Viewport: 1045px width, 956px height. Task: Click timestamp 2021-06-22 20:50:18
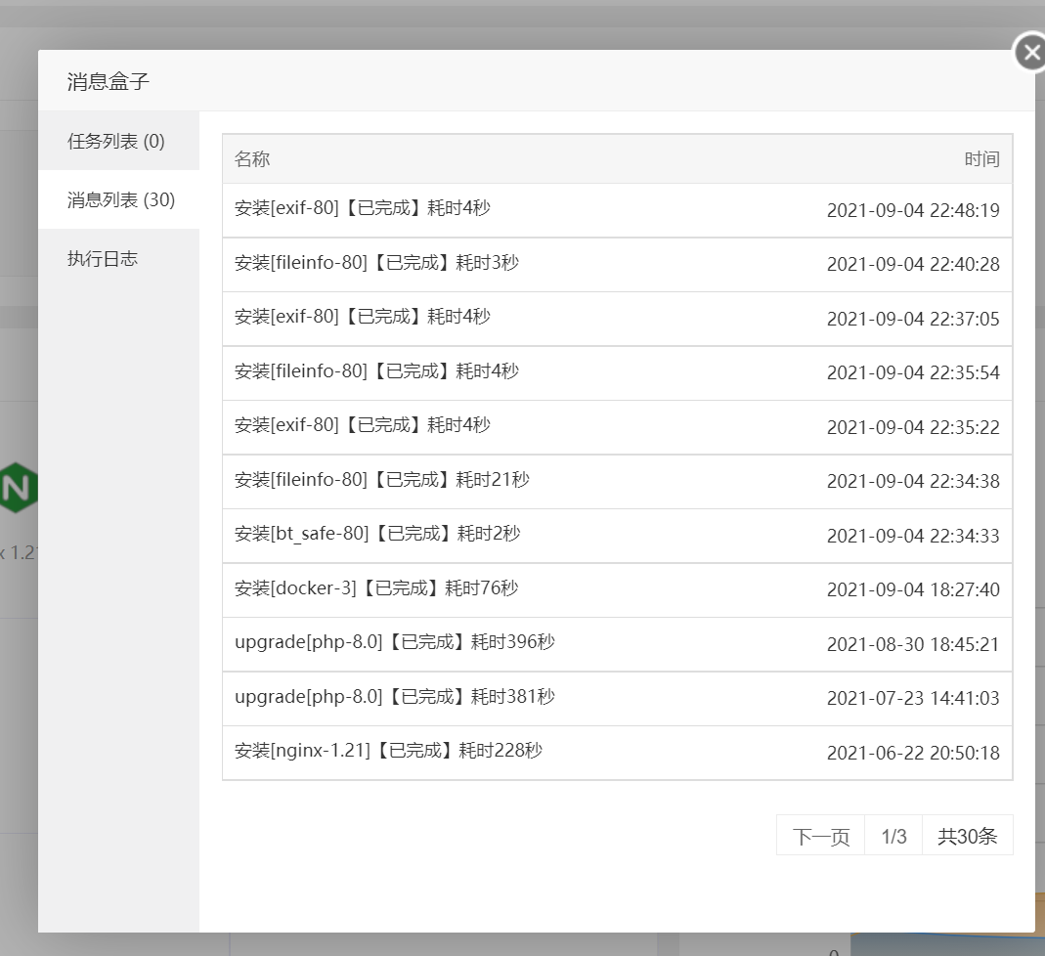click(913, 754)
